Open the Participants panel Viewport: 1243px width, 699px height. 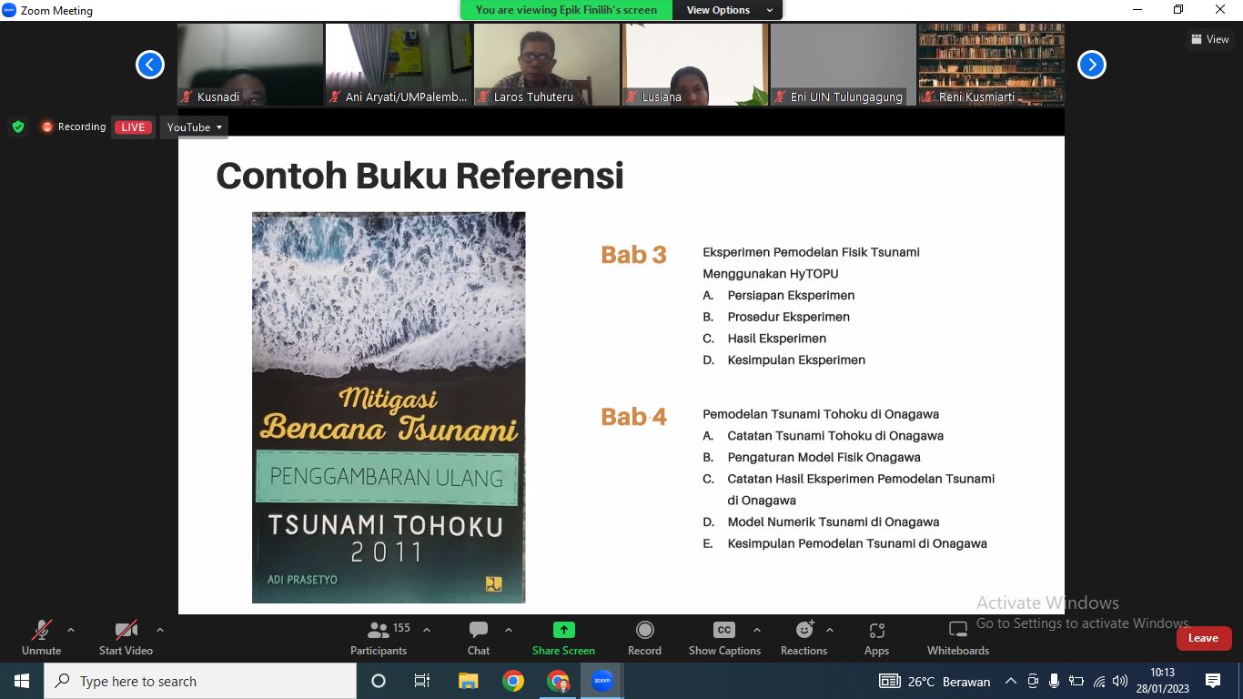point(379,637)
